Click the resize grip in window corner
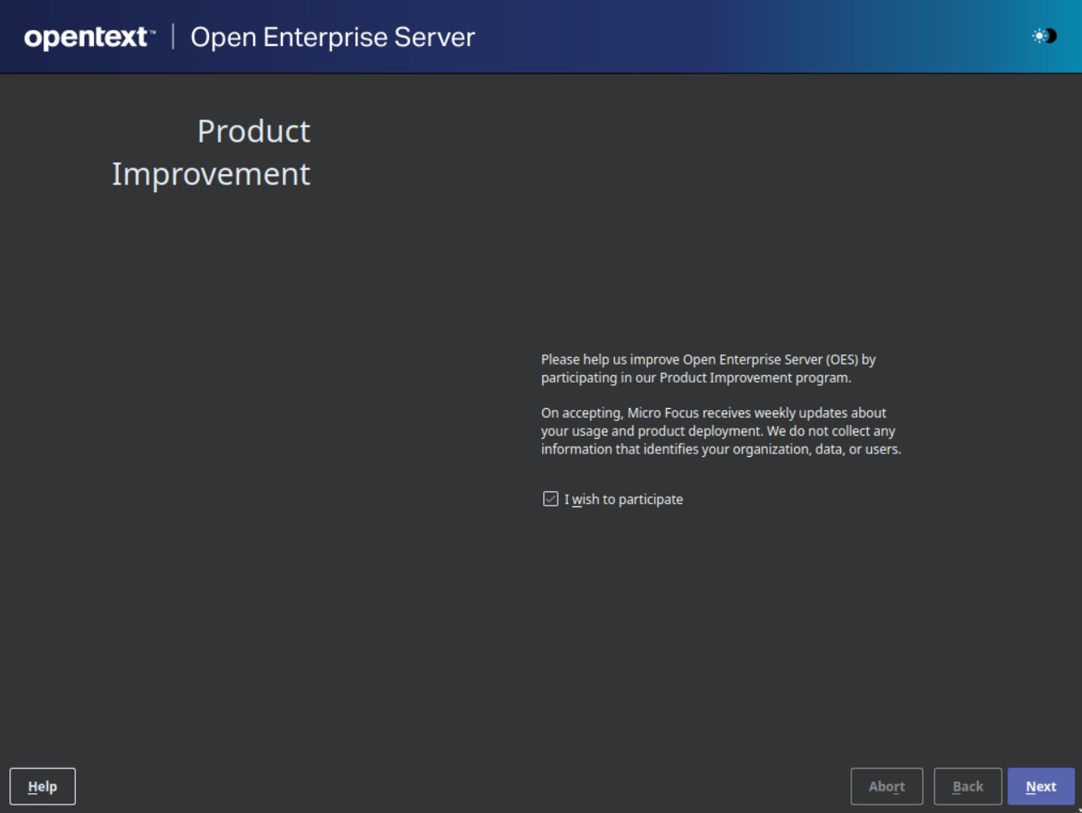The width and height of the screenshot is (1082, 813). point(1078,809)
